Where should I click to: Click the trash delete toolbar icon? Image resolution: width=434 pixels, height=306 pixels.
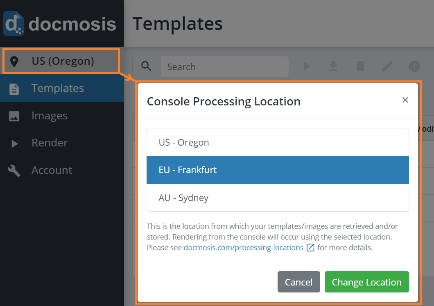pyautogui.click(x=360, y=66)
